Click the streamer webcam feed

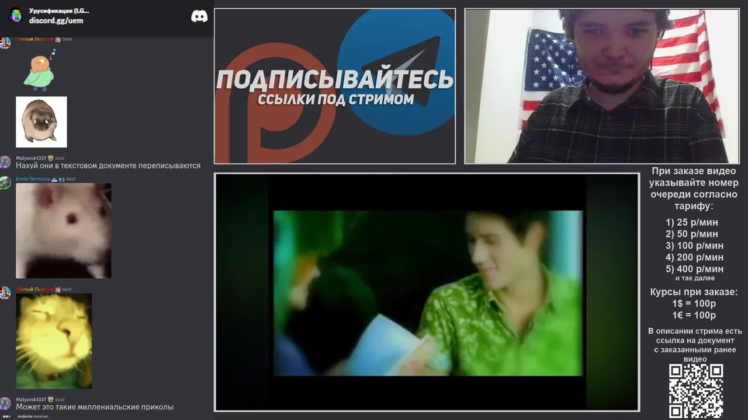click(602, 86)
